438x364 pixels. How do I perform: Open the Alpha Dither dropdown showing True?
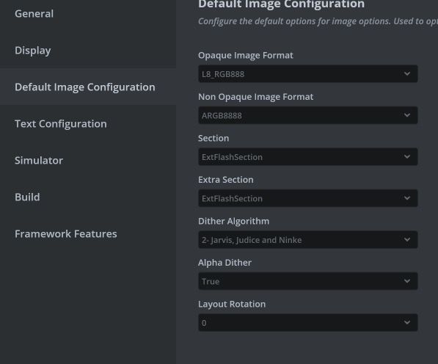pos(308,281)
